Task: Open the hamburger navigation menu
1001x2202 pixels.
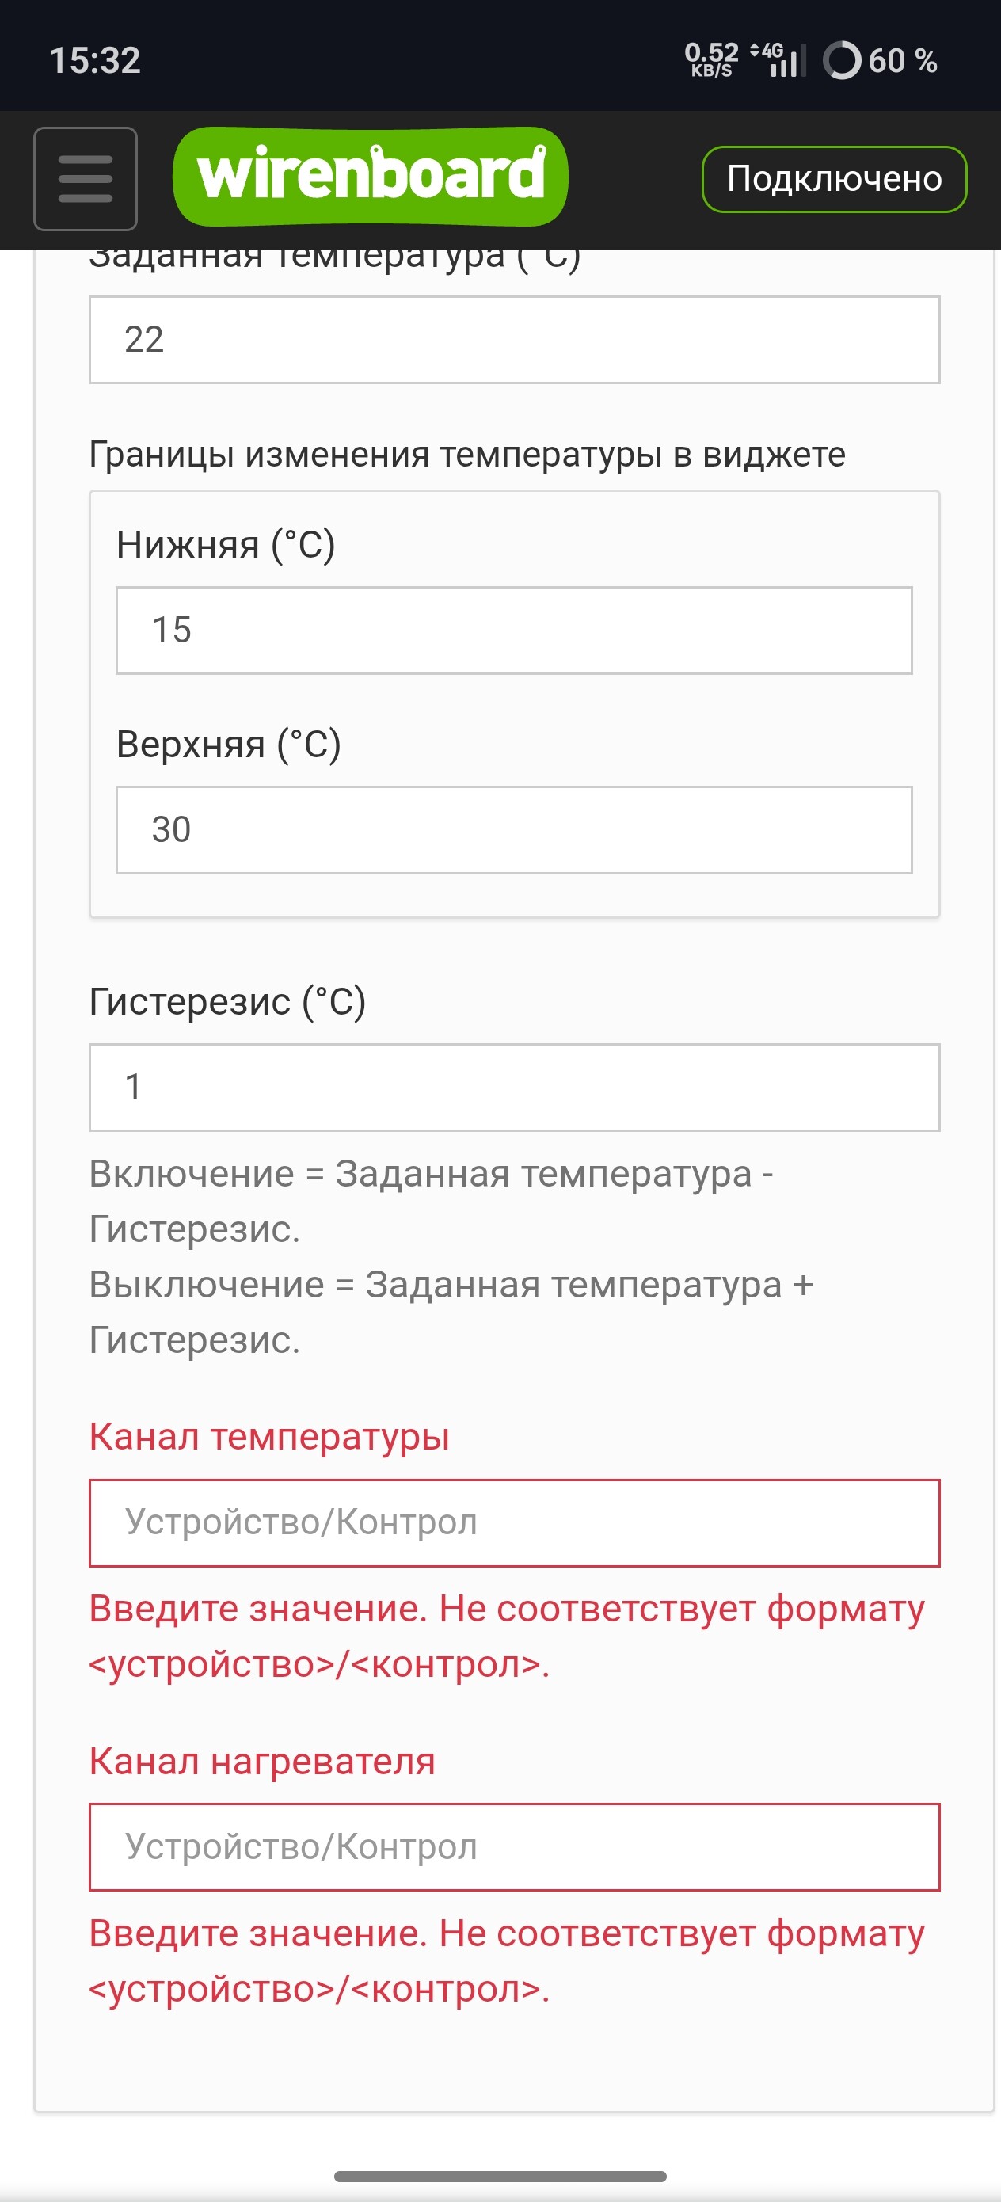Action: [86, 179]
